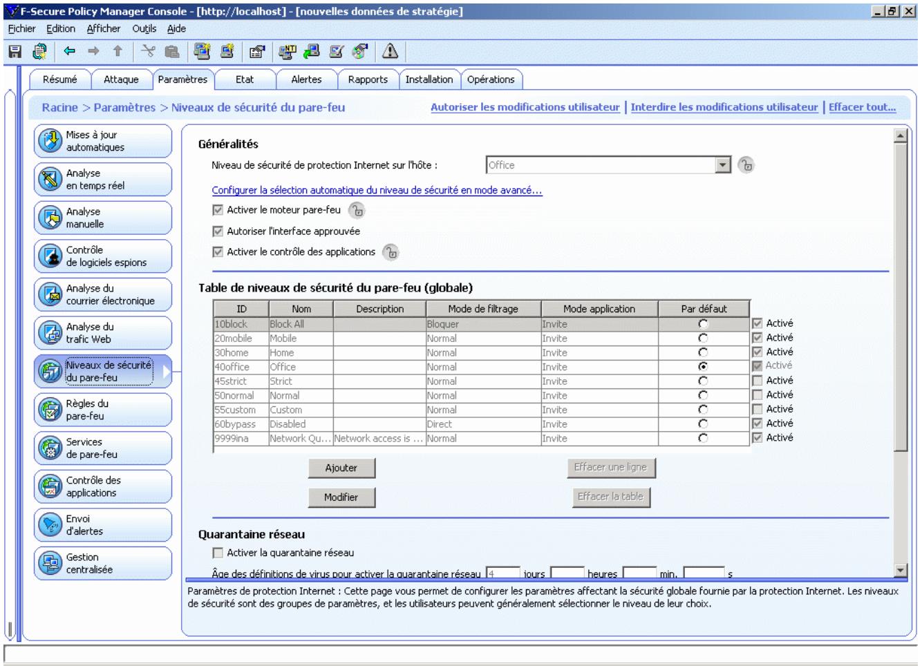Select the Par défaut radio for 20mobile

click(x=703, y=338)
